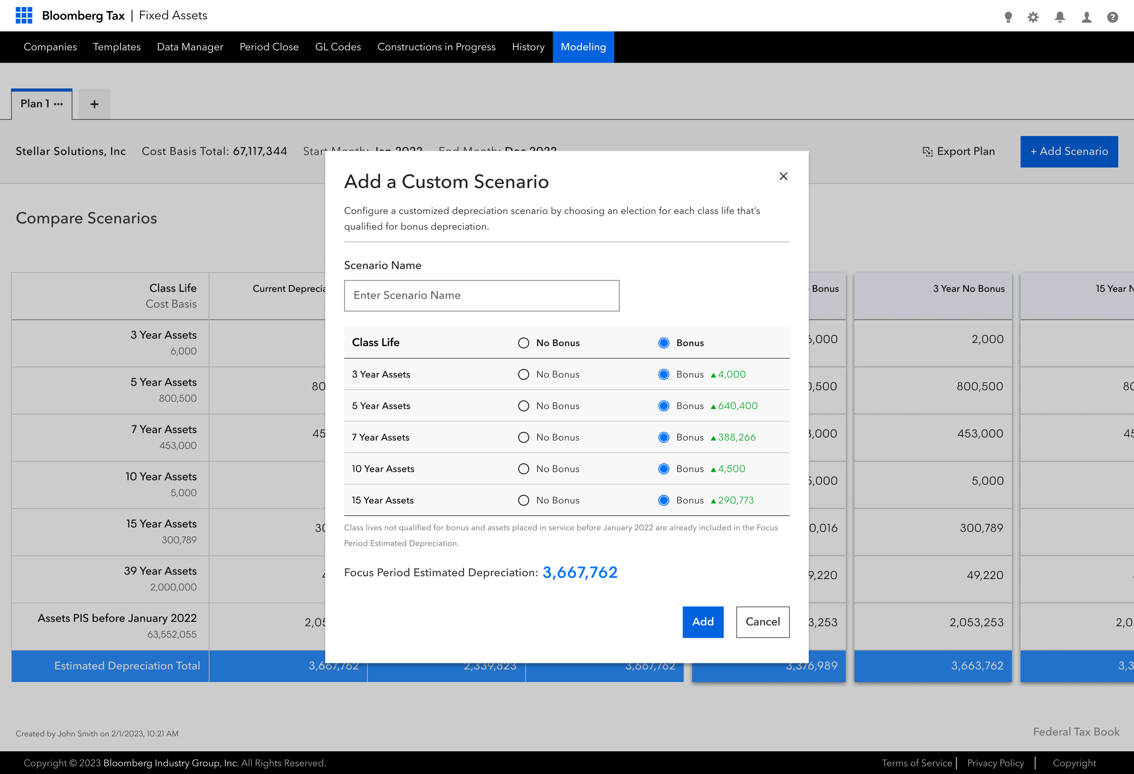The image size is (1134, 774).
Task: Switch to the Companies menu
Action: 50,47
